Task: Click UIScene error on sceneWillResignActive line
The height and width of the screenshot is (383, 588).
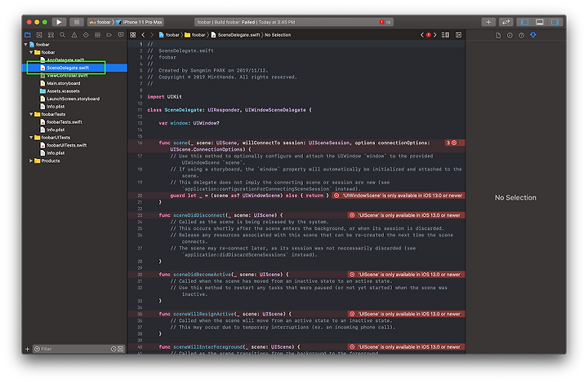Action: pyautogui.click(x=406, y=314)
